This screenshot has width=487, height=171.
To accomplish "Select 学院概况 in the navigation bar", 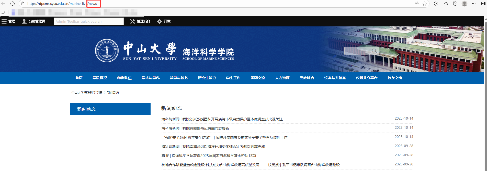I will [100, 78].
